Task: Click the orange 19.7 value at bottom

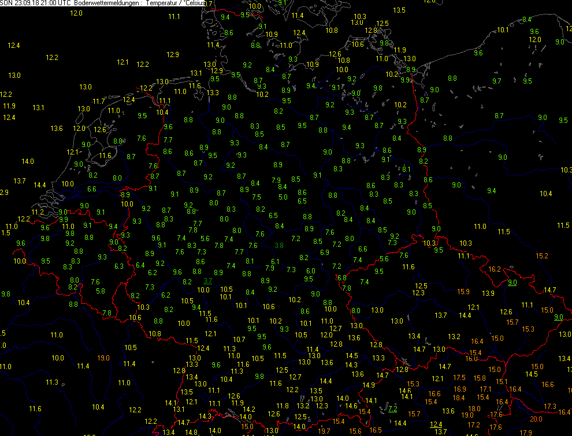Action: pyautogui.click(x=324, y=431)
